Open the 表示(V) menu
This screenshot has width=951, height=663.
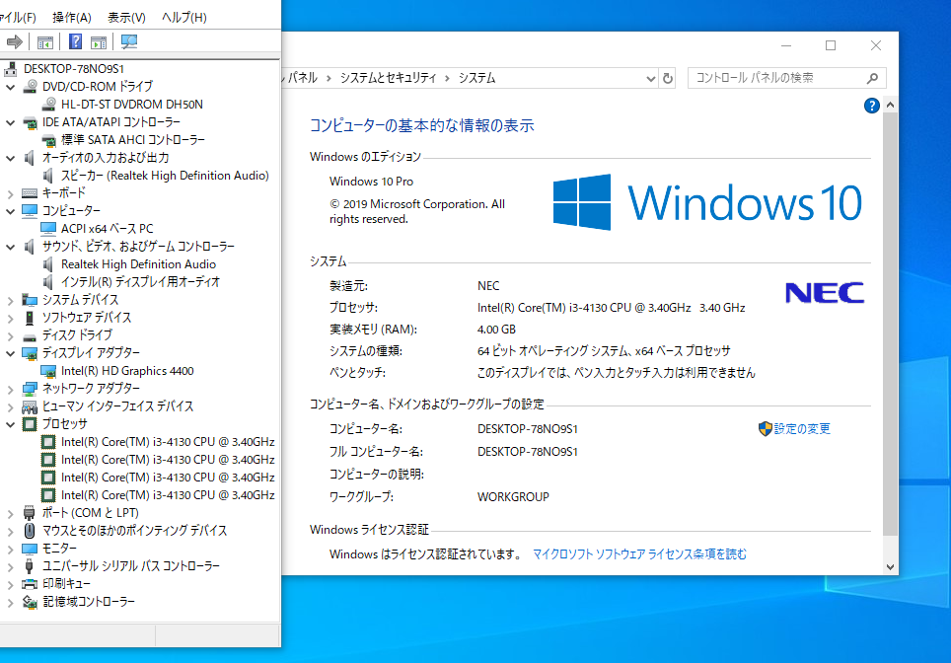point(126,17)
